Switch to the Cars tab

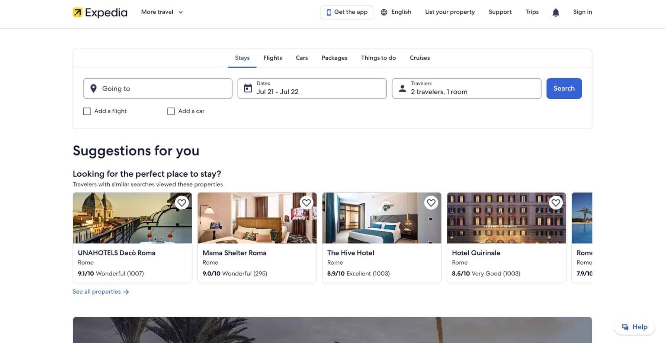[302, 58]
